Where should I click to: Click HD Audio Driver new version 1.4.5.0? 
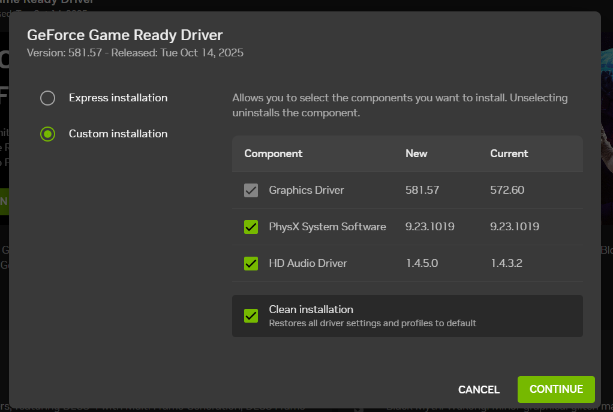tap(422, 263)
